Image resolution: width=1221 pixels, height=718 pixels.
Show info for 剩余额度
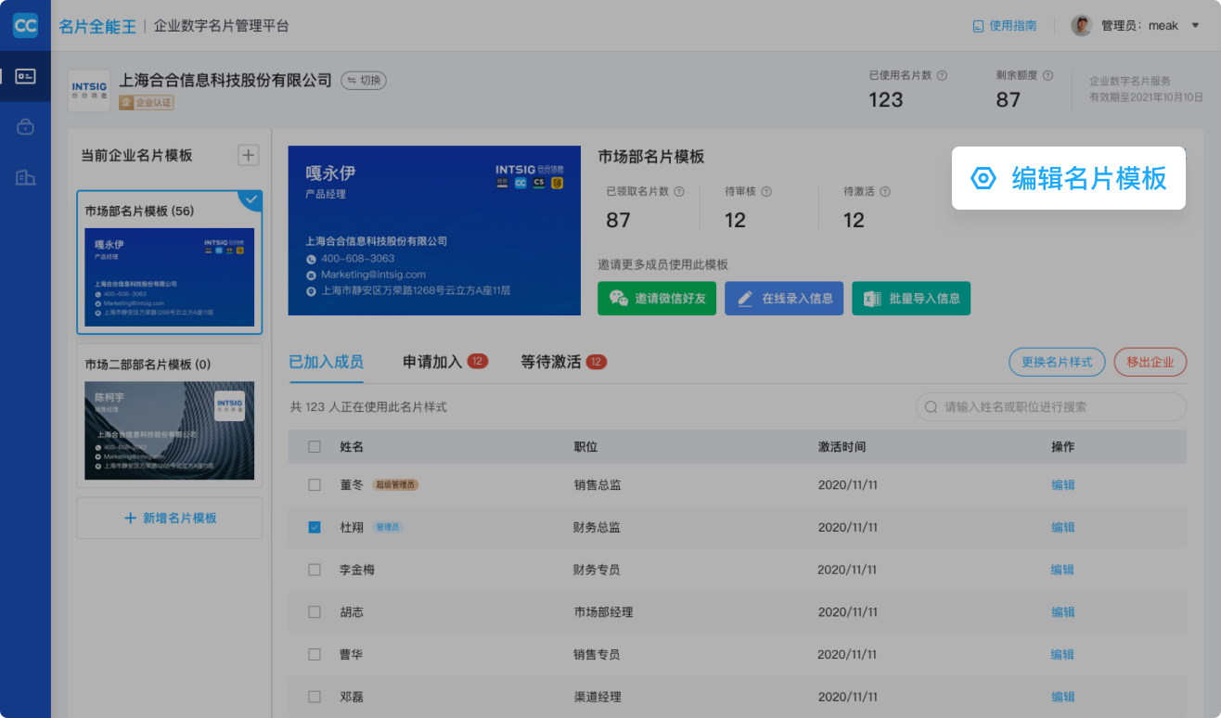pyautogui.click(x=1047, y=76)
